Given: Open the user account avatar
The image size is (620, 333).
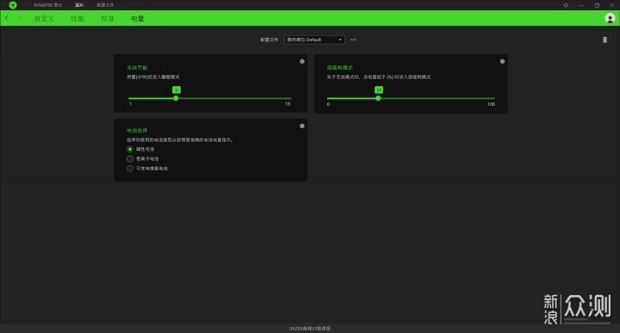Looking at the screenshot, I should pyautogui.click(x=610, y=18).
